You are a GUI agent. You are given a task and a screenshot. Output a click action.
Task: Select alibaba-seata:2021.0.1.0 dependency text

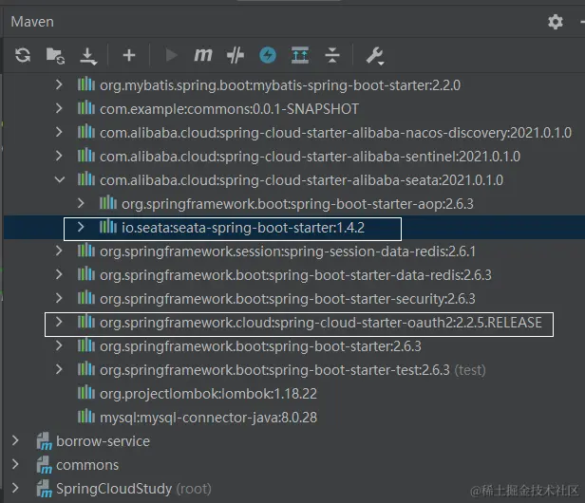coord(301,180)
